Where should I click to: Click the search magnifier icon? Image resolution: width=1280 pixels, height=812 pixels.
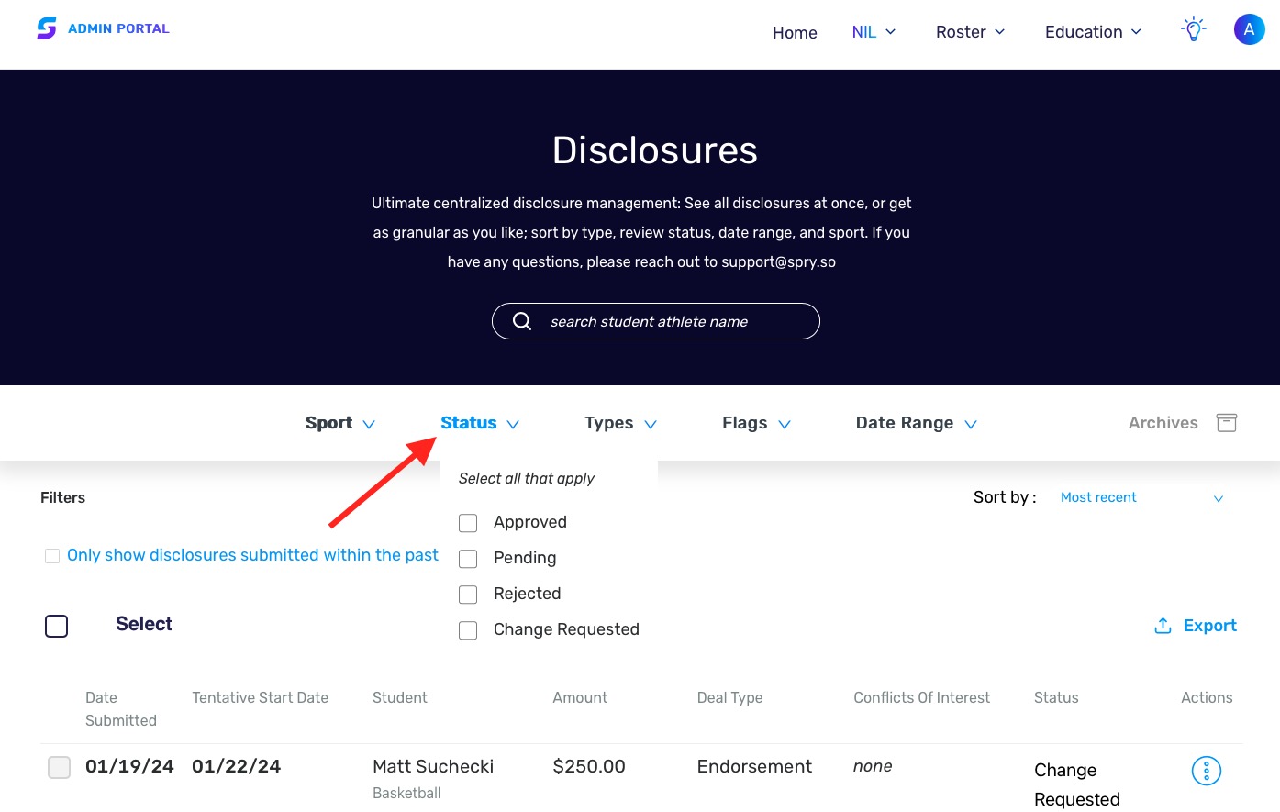(x=522, y=321)
